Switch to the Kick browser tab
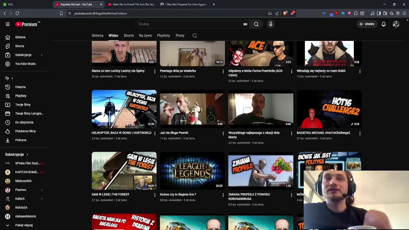Screen dimensions: 409x230 pos(26,4)
